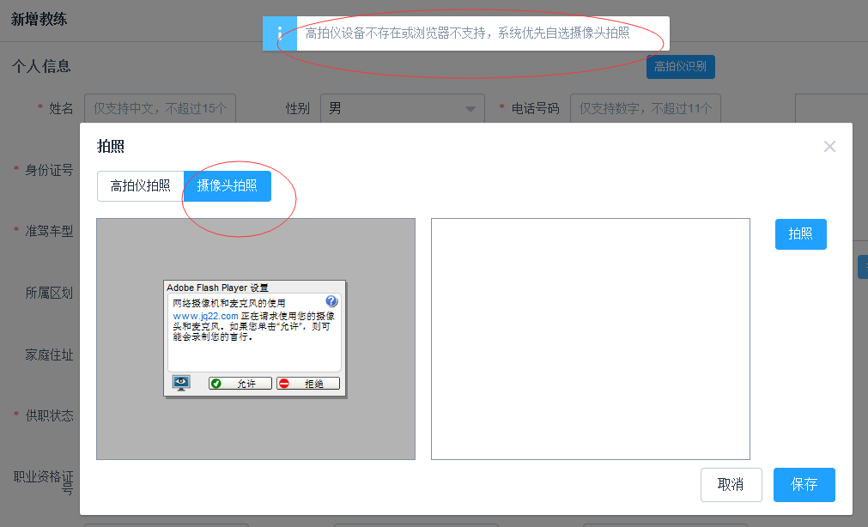The width and height of the screenshot is (868, 527).
Task: Save the photo with 保存
Action: (804, 484)
